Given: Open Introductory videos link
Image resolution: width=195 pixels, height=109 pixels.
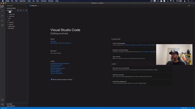Looking at the screenshot, I should click(56, 65).
